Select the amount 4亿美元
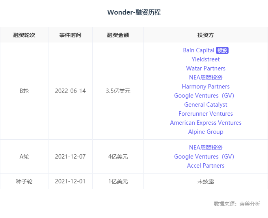This screenshot has height=218, width=268. [118, 157]
